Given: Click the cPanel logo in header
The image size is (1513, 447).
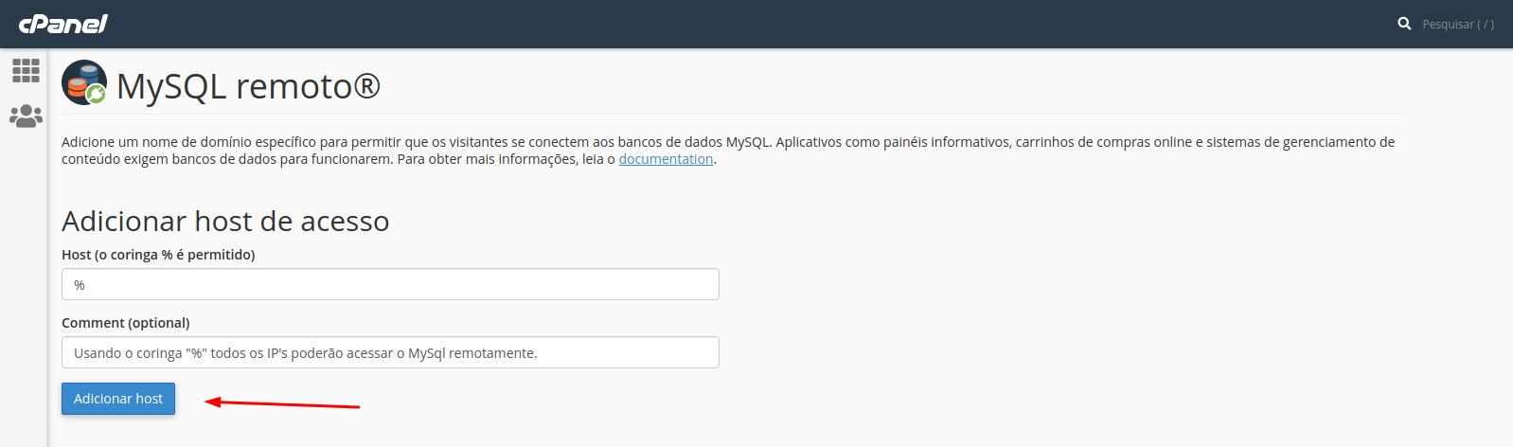Looking at the screenshot, I should tap(63, 24).
